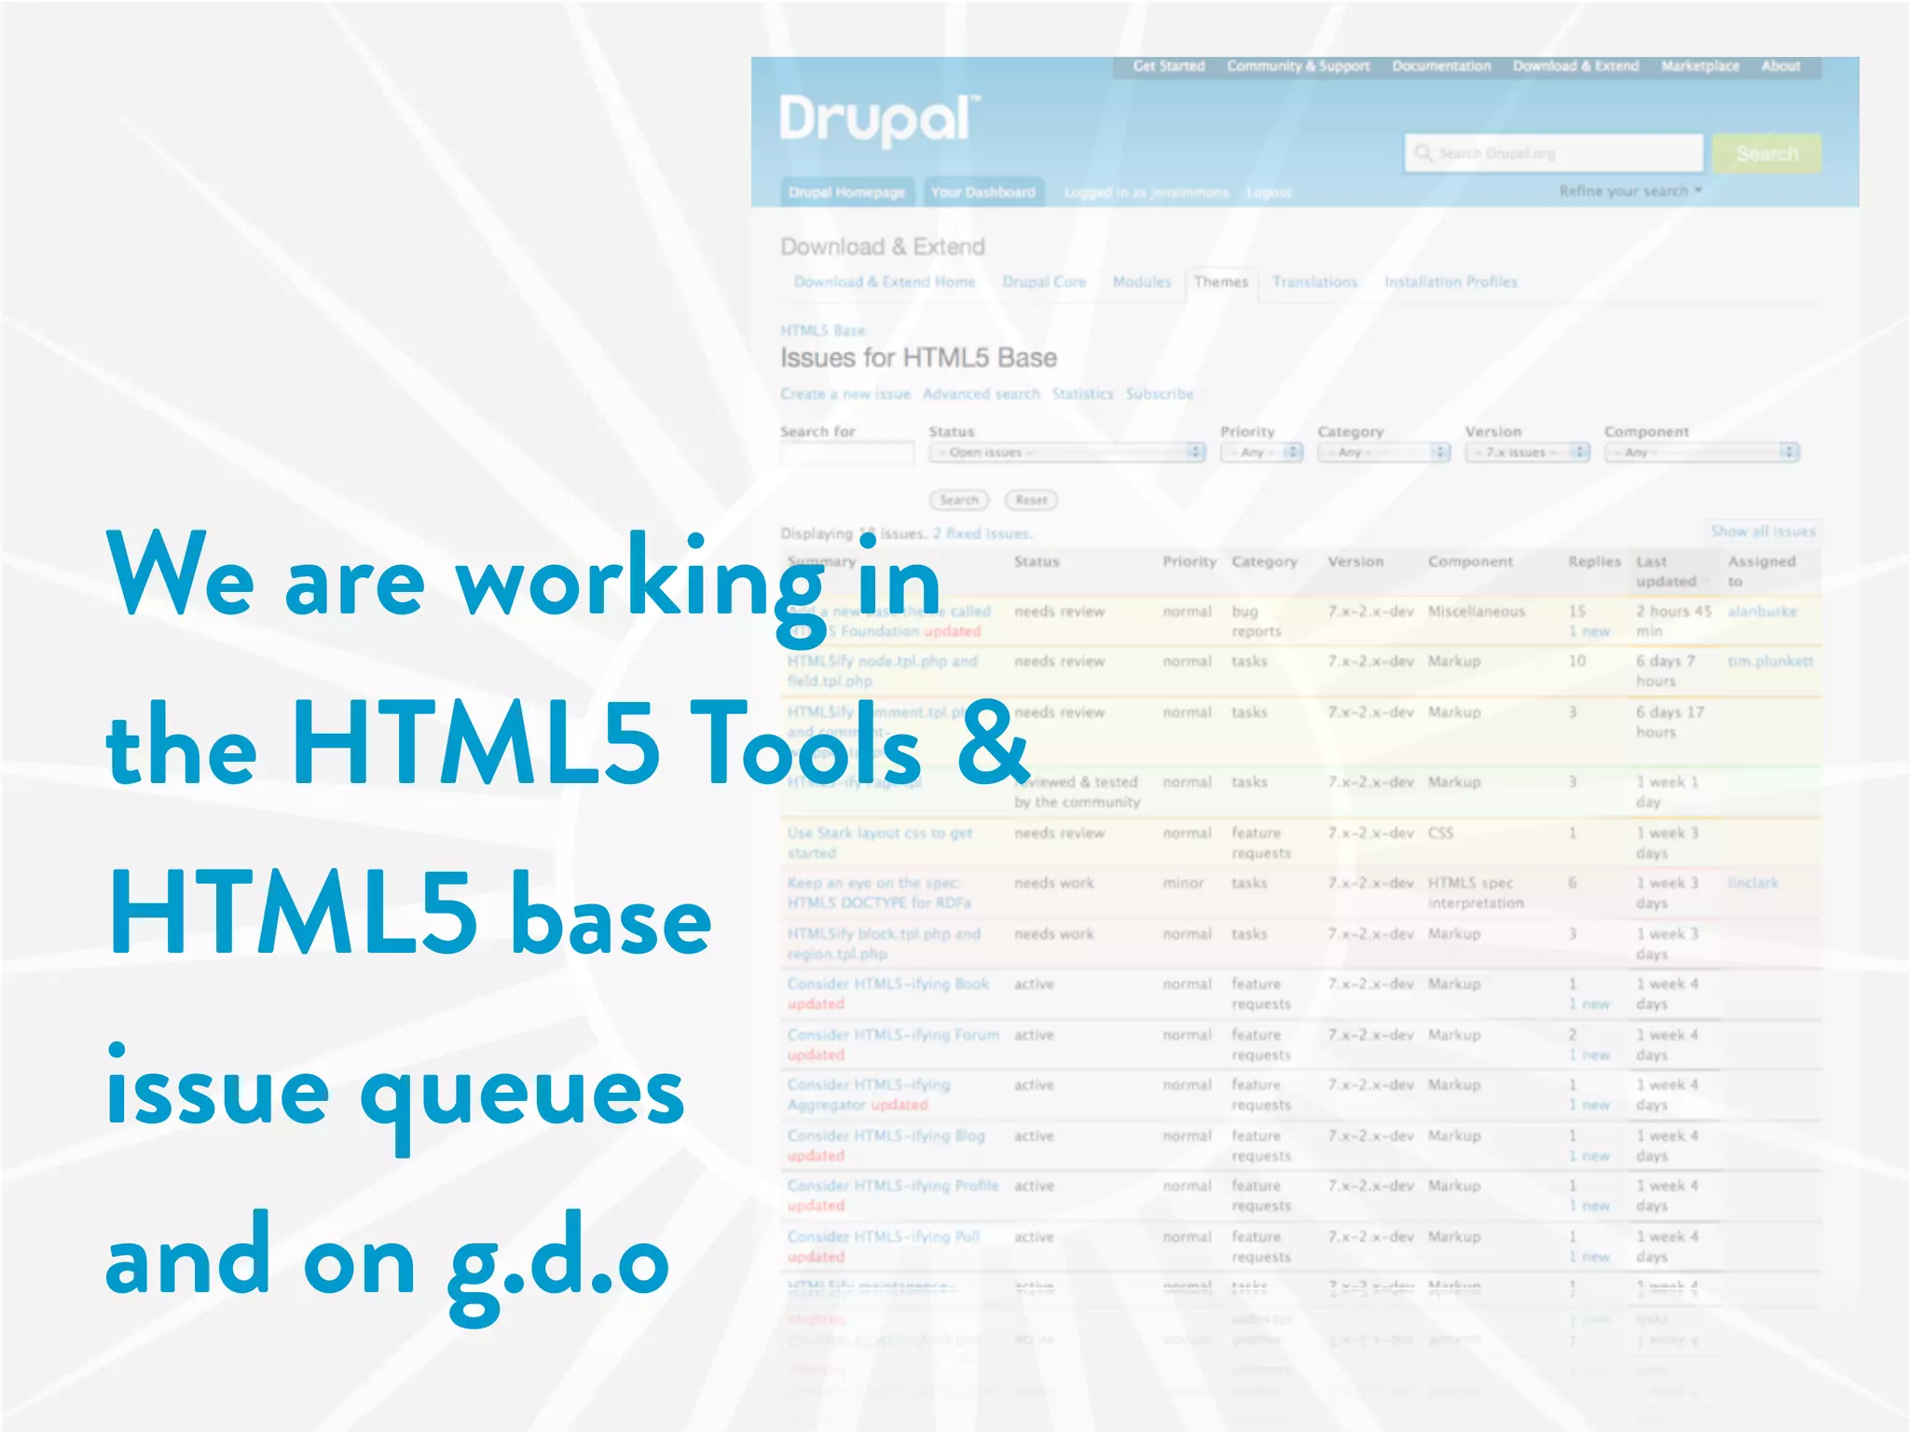The height and width of the screenshot is (1432, 1909).
Task: Select the Themes tab
Action: tap(1221, 282)
